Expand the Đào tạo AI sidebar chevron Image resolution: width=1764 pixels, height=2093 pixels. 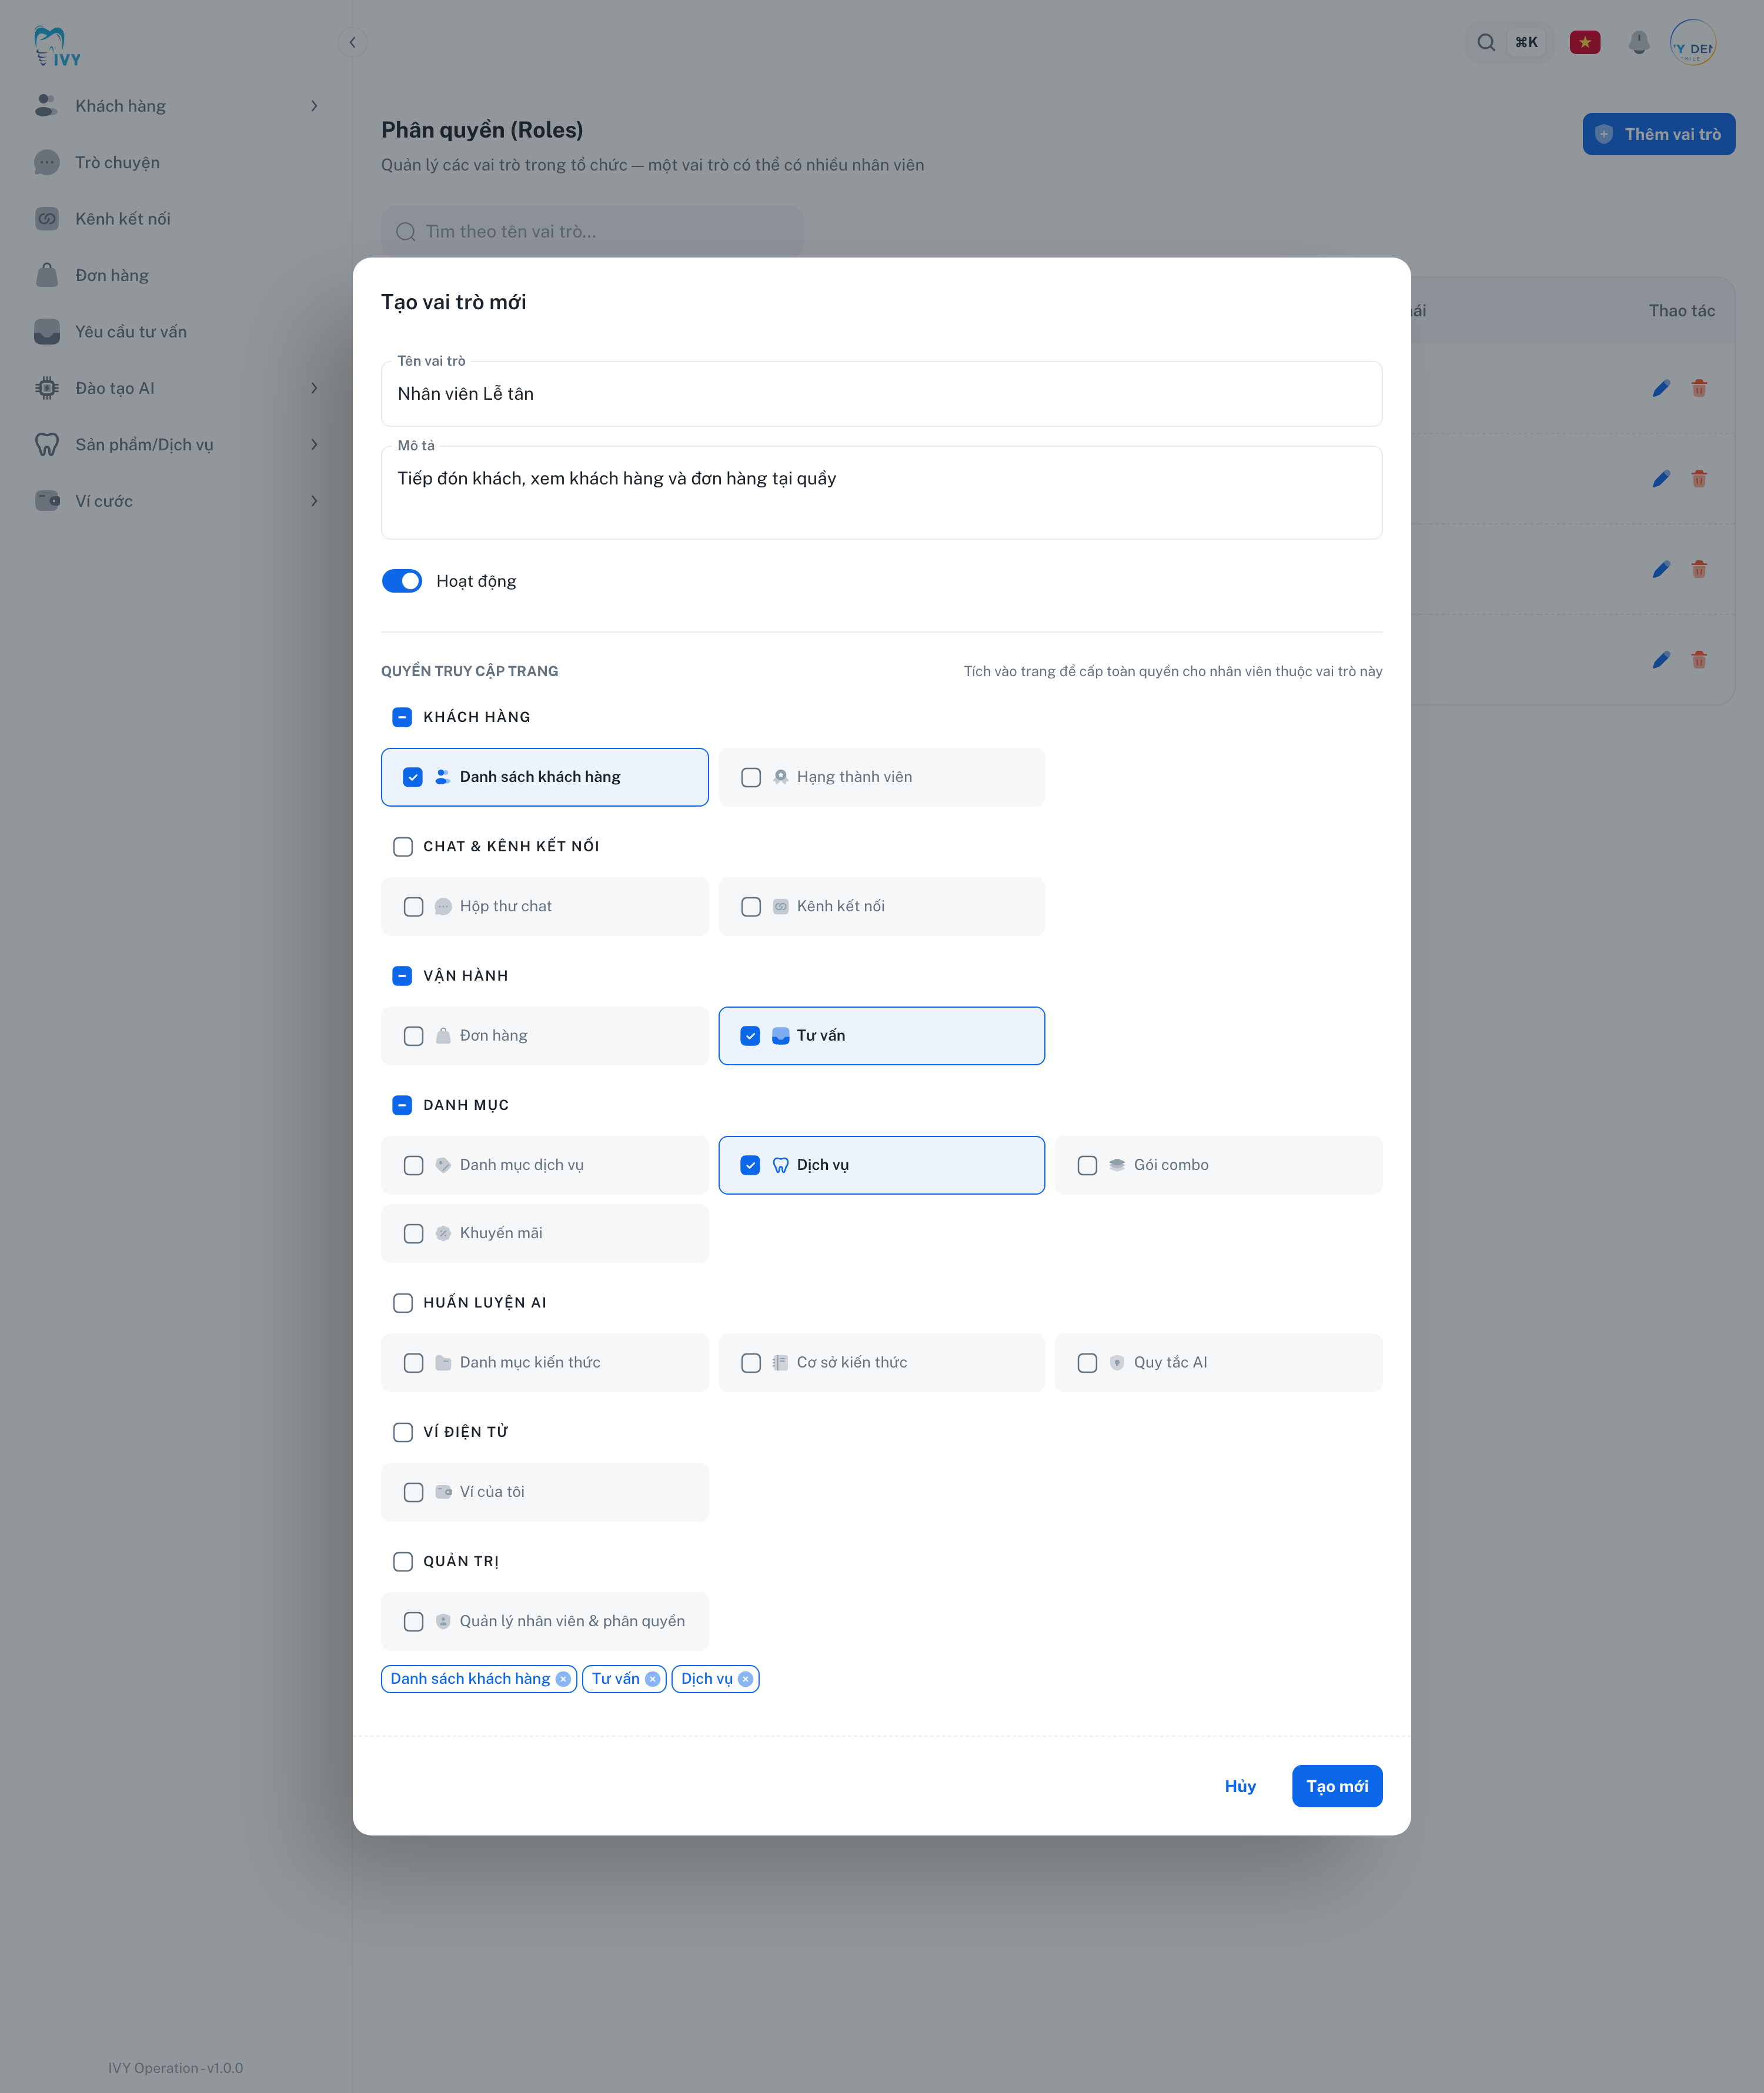(x=314, y=388)
